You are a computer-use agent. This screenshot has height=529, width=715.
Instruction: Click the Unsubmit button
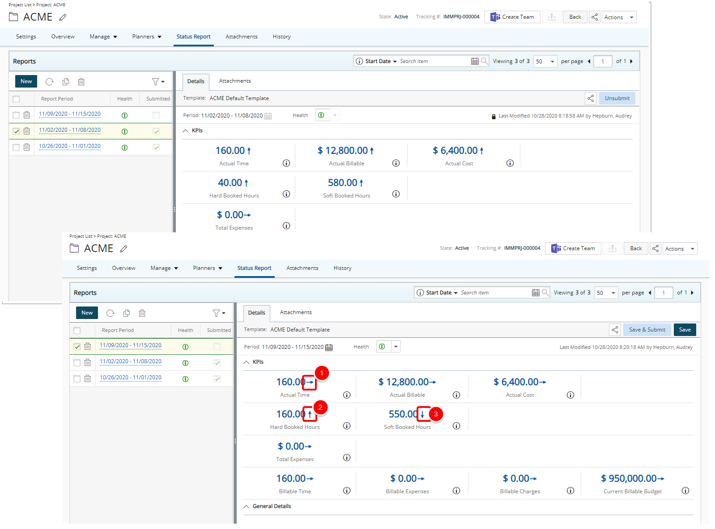click(617, 98)
